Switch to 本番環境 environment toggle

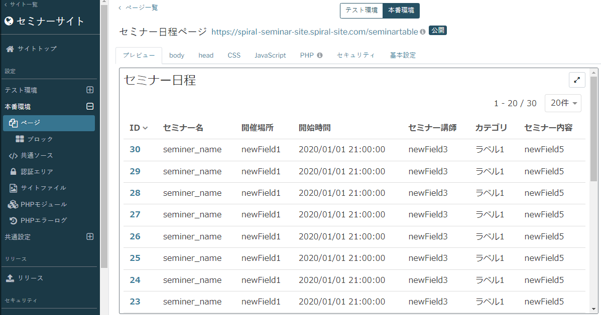click(401, 11)
